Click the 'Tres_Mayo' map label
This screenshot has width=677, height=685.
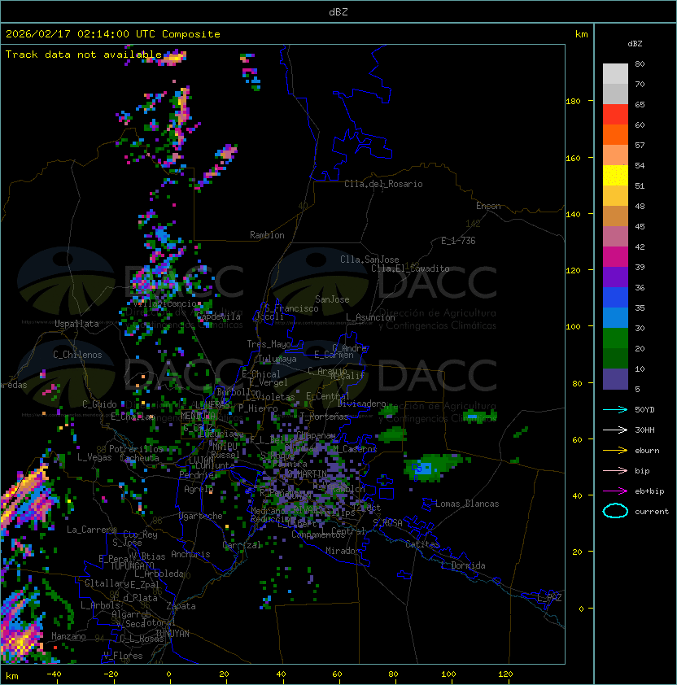(x=269, y=344)
